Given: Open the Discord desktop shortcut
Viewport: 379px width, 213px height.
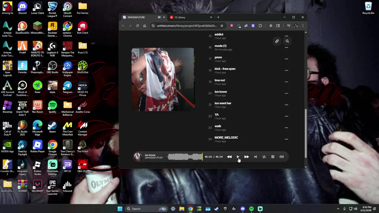Looking at the screenshot, I should [23, 8].
